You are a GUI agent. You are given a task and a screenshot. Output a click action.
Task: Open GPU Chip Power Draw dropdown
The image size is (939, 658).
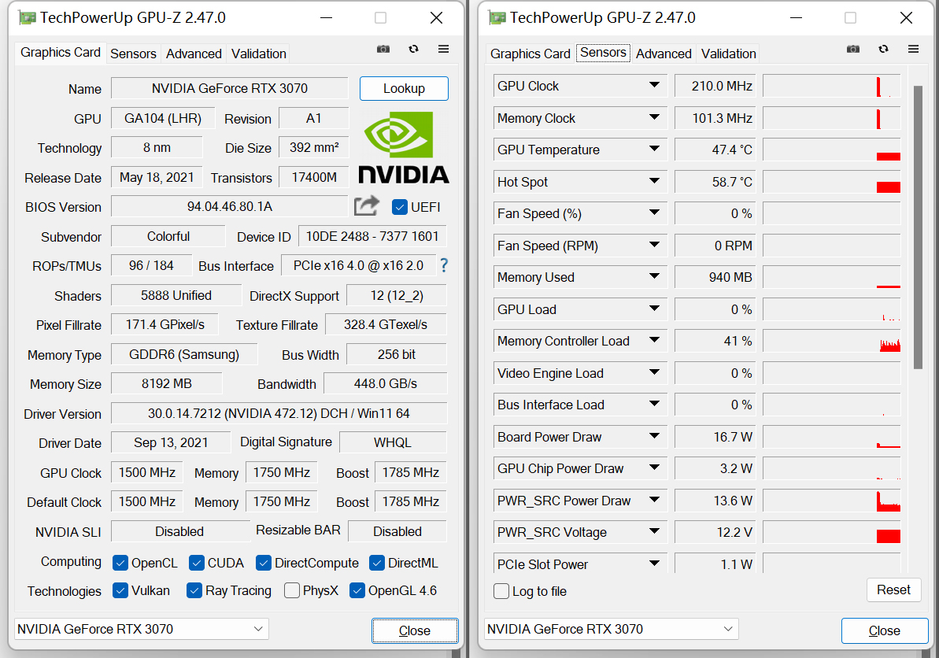point(654,468)
